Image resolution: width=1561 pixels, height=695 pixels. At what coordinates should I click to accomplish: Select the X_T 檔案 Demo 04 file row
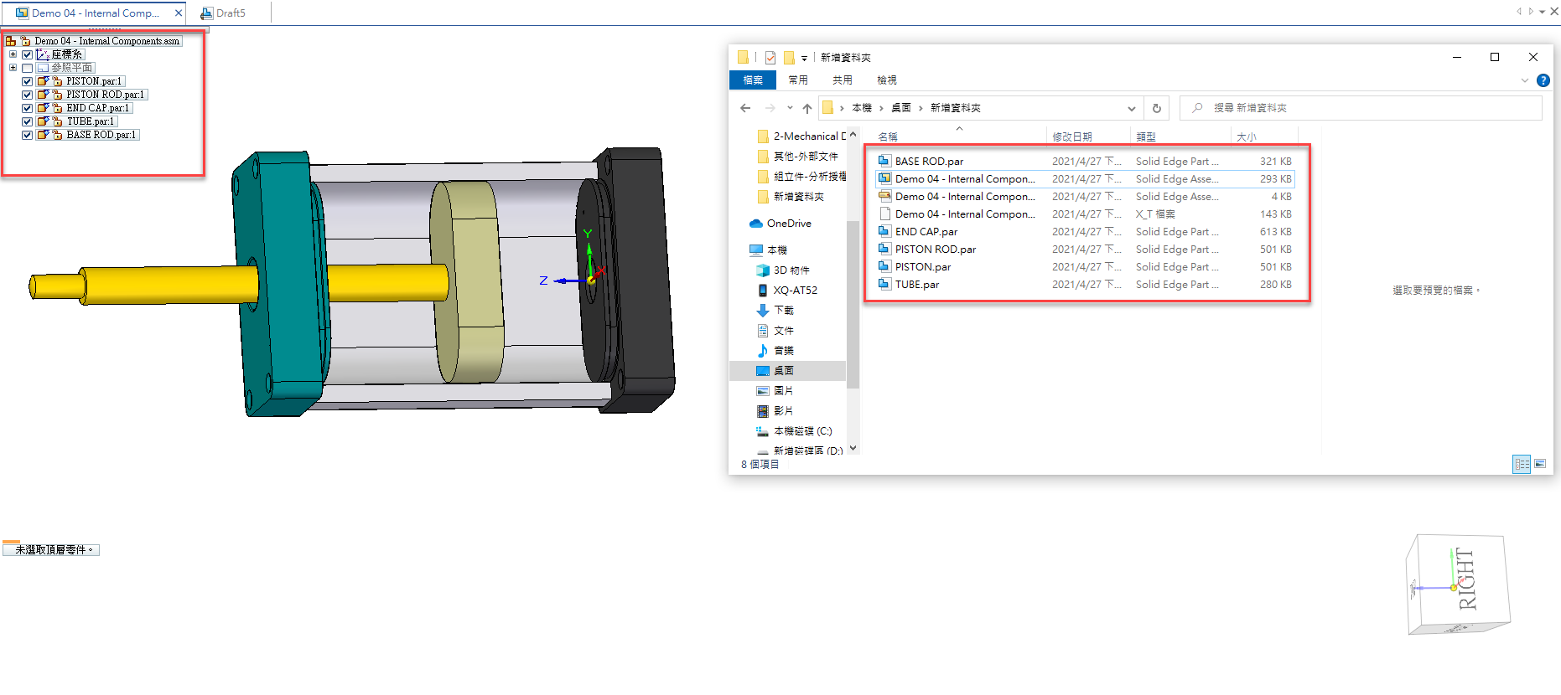(1085, 214)
